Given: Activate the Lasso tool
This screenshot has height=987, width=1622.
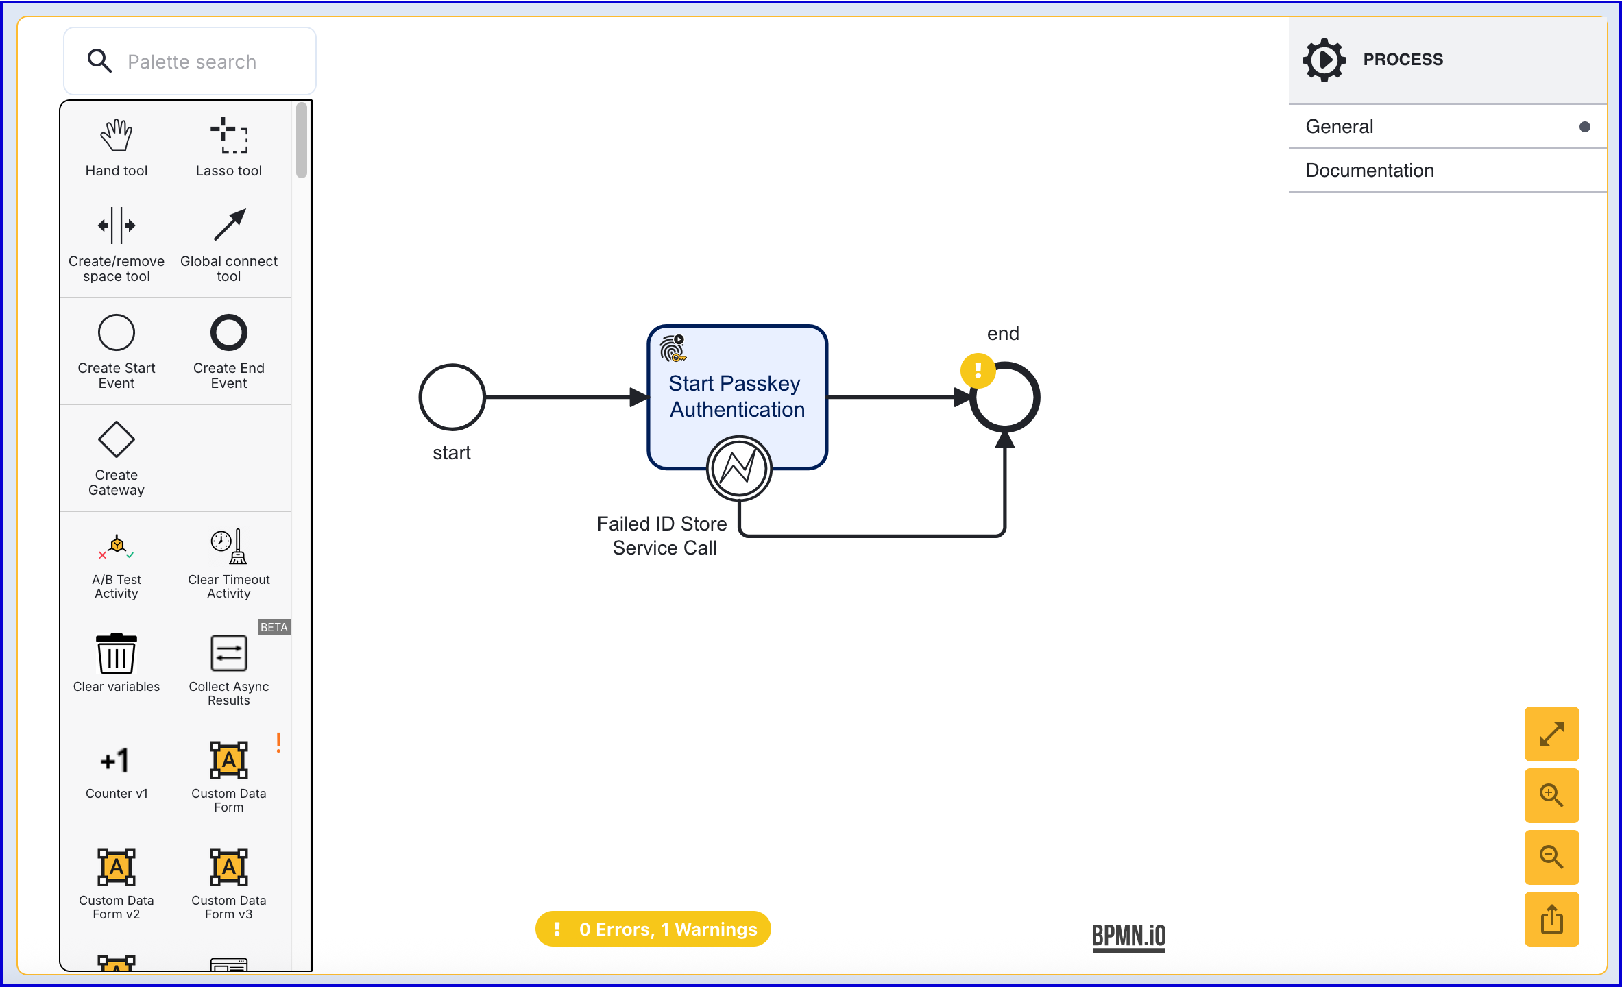Looking at the screenshot, I should pyautogui.click(x=228, y=147).
